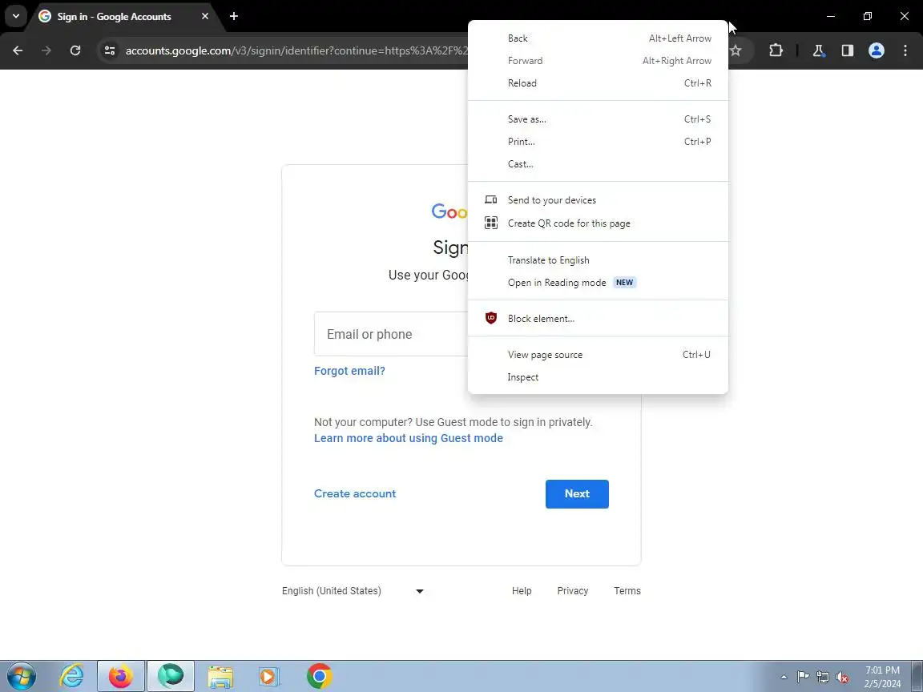Click the address bar URL
Screen dimensions: 923x692
coord(296,50)
